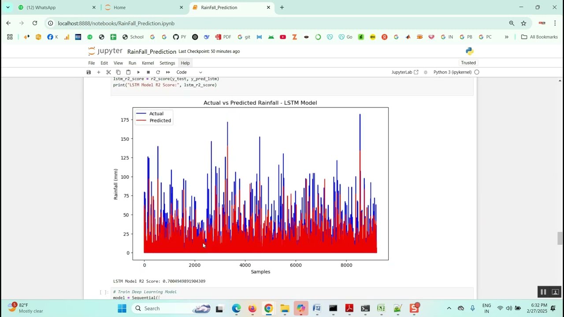
Task: Save the notebook with the floppy disk icon
Action: [89, 72]
